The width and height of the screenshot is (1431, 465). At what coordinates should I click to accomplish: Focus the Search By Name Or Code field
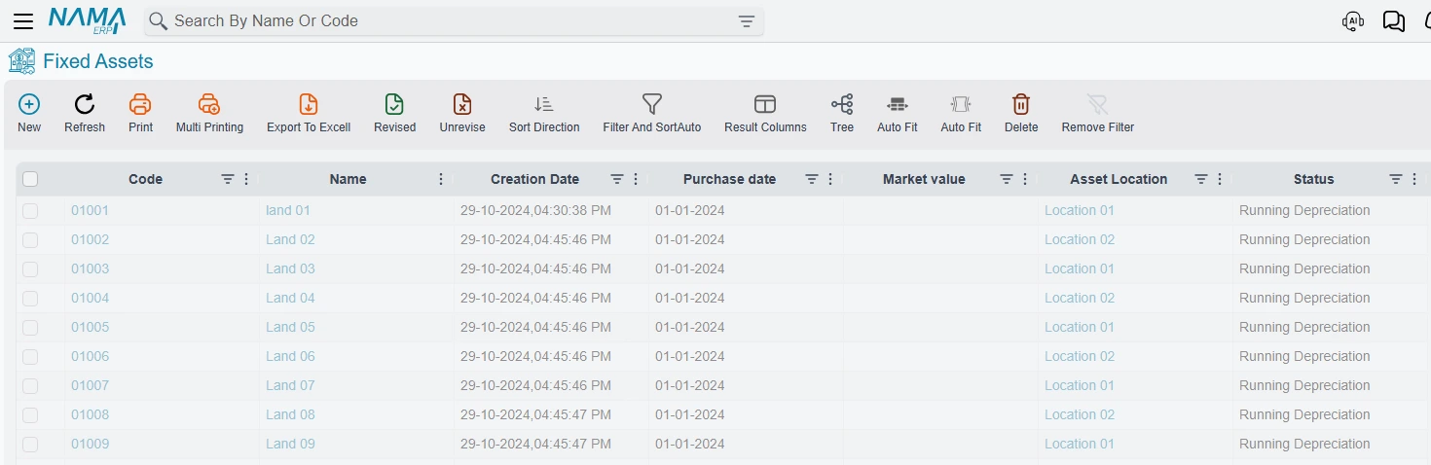(453, 20)
